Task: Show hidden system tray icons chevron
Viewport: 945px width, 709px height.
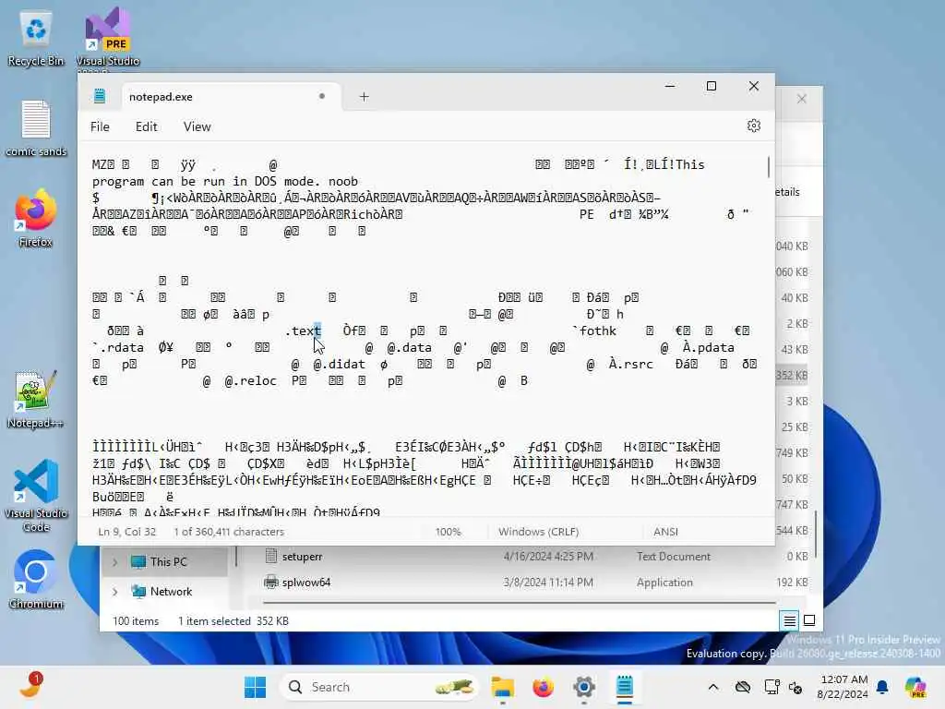Action: (713, 687)
